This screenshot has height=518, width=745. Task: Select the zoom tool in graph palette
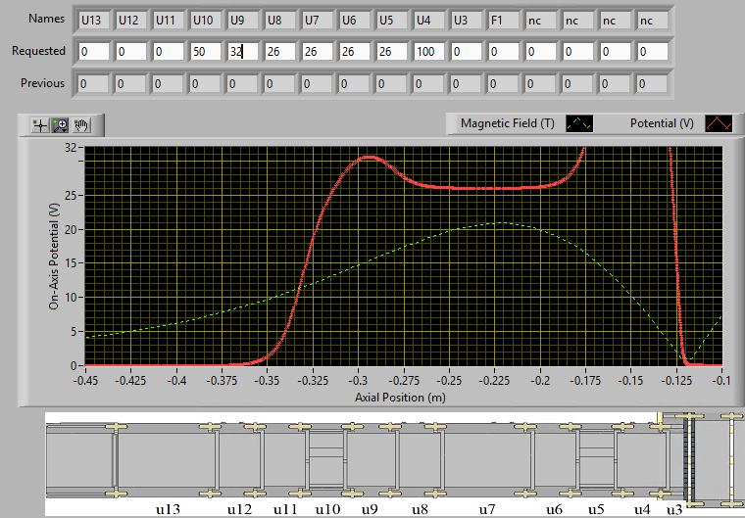point(61,125)
